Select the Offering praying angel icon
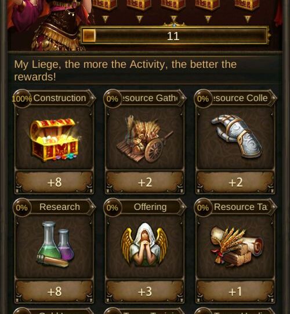 [x=144, y=245]
